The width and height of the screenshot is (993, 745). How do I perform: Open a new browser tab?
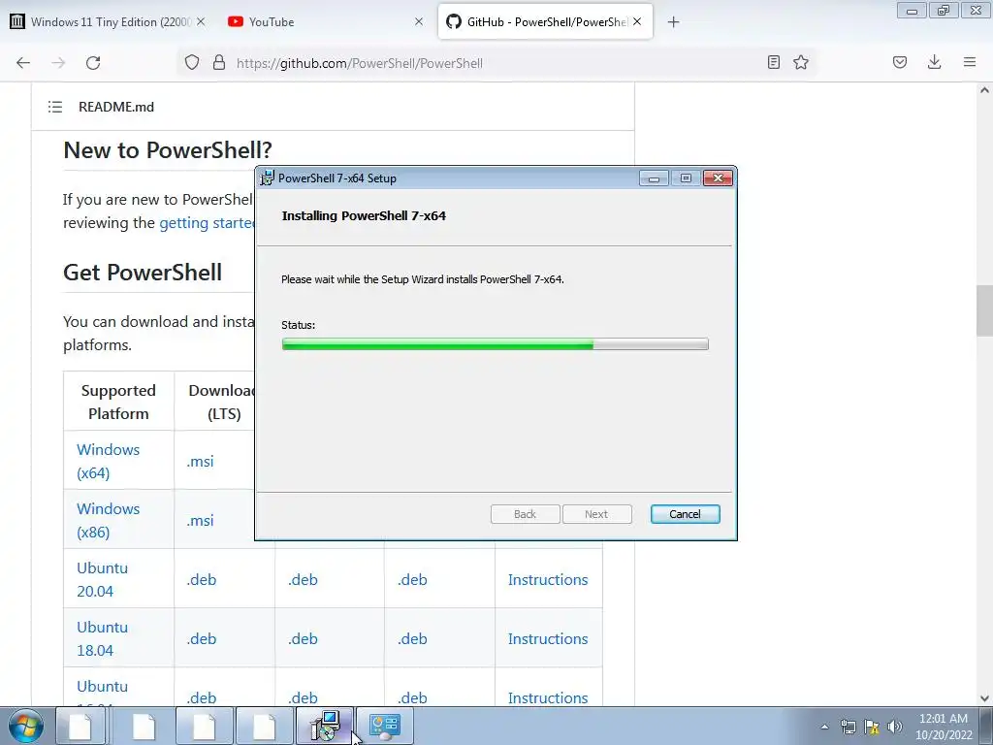pyautogui.click(x=673, y=22)
